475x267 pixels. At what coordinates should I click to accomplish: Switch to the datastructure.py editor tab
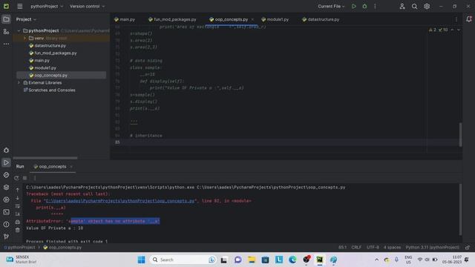321,19
